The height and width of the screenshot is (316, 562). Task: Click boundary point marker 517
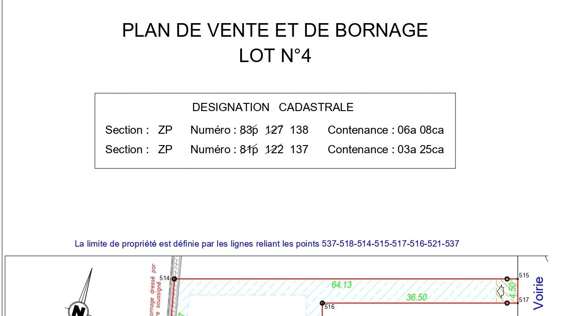pyautogui.click(x=507, y=303)
